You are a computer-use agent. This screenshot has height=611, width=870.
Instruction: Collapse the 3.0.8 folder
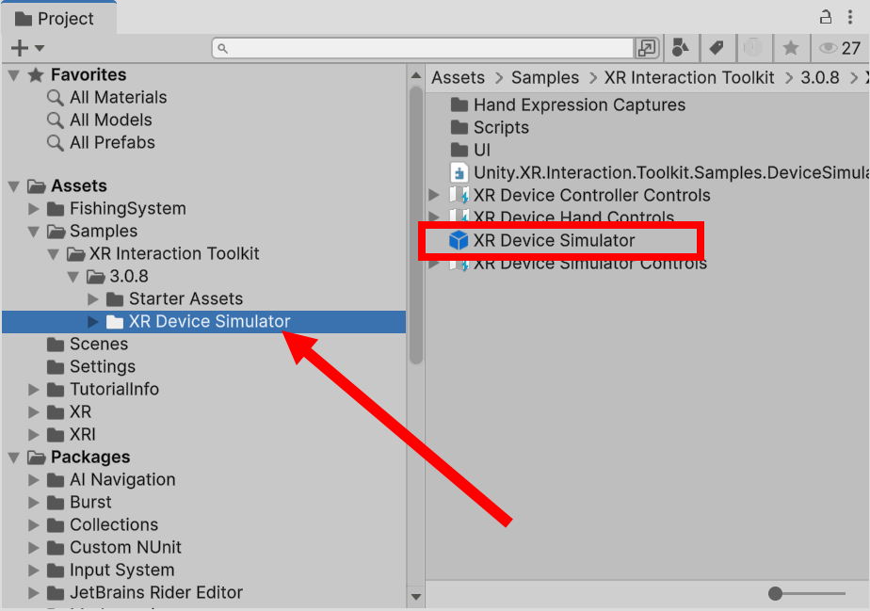click(x=73, y=277)
